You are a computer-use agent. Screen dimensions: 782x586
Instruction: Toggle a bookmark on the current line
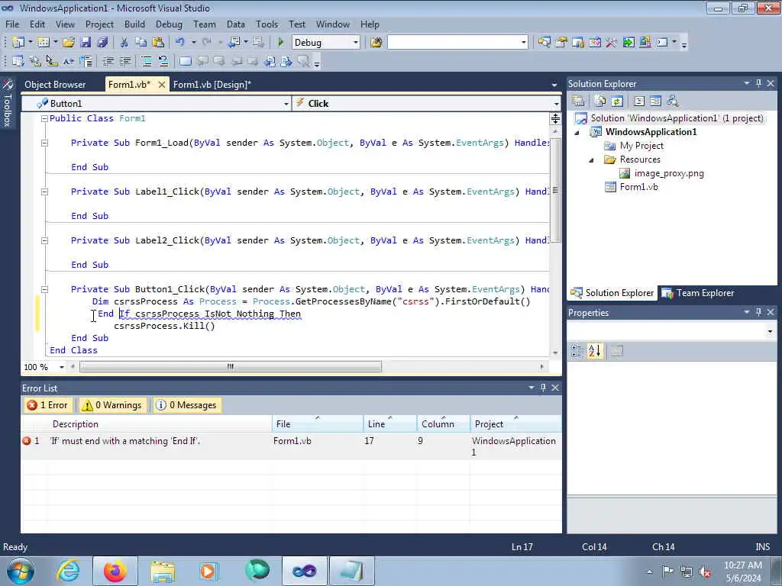click(x=185, y=61)
